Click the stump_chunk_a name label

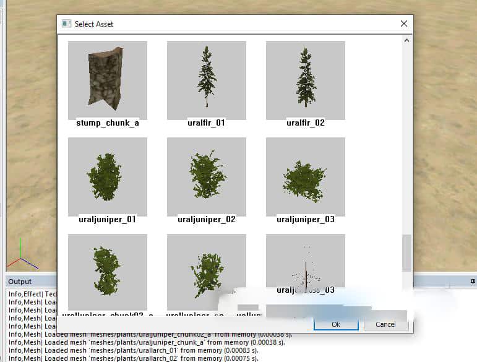(x=107, y=123)
